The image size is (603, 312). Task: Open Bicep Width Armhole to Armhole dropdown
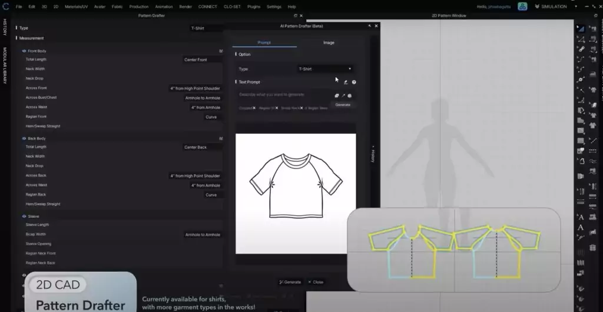[203, 235]
